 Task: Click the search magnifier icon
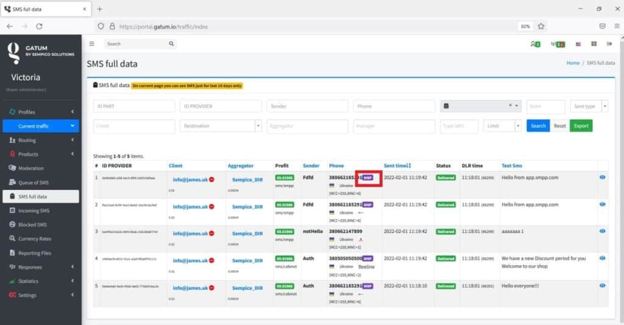pyautogui.click(x=171, y=44)
